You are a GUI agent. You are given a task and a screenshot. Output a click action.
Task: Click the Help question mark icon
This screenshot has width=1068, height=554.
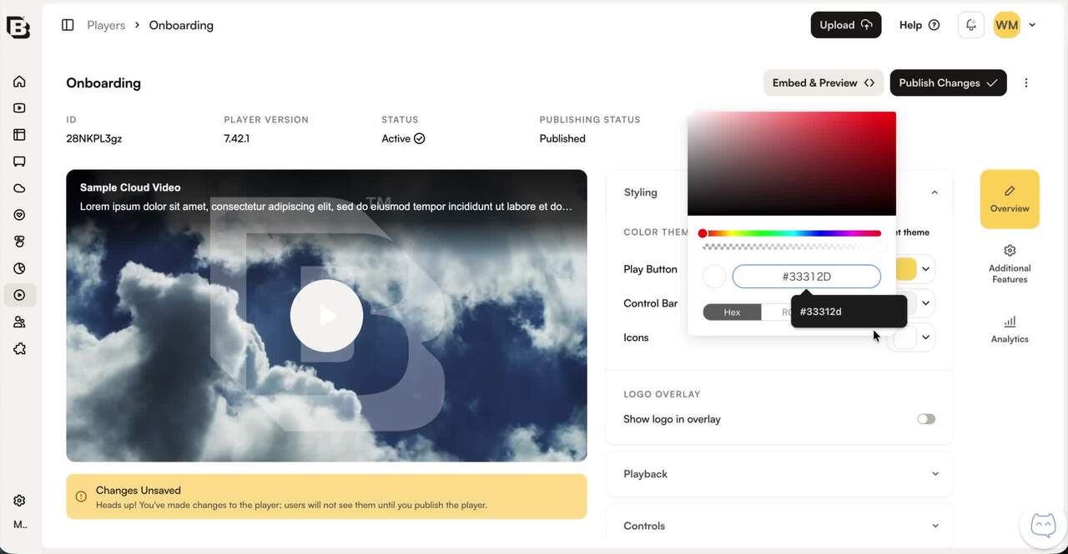tap(934, 25)
